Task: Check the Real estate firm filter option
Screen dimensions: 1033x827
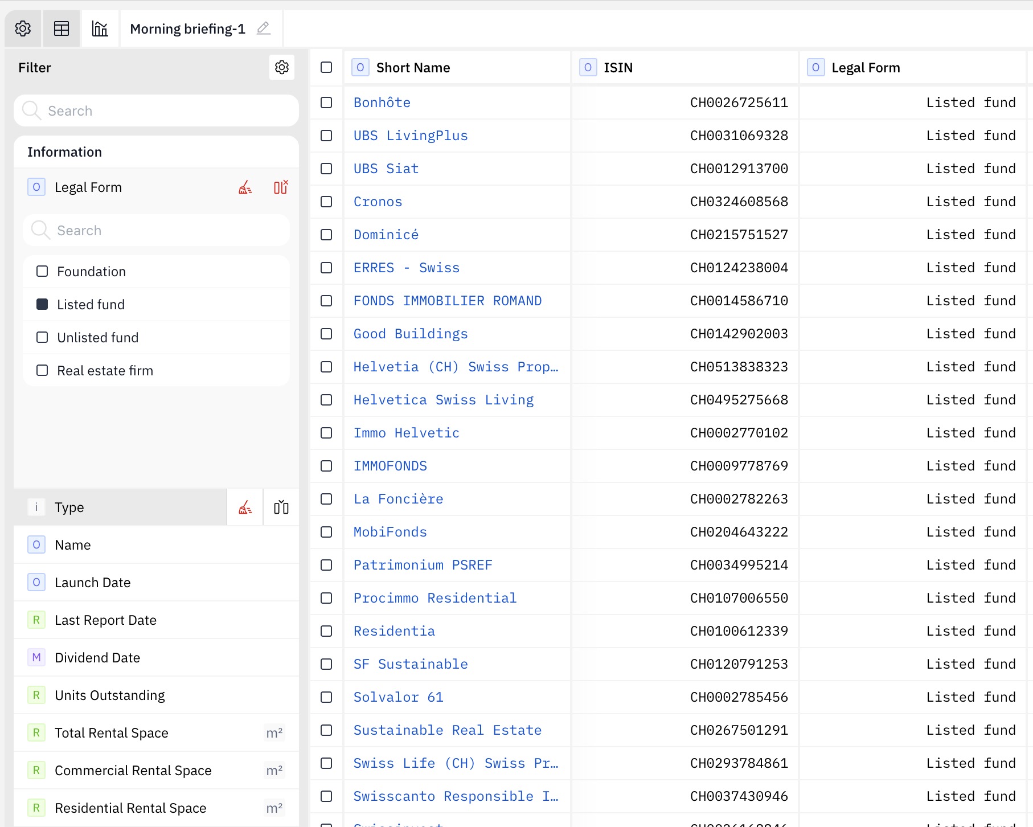Action: point(42,370)
